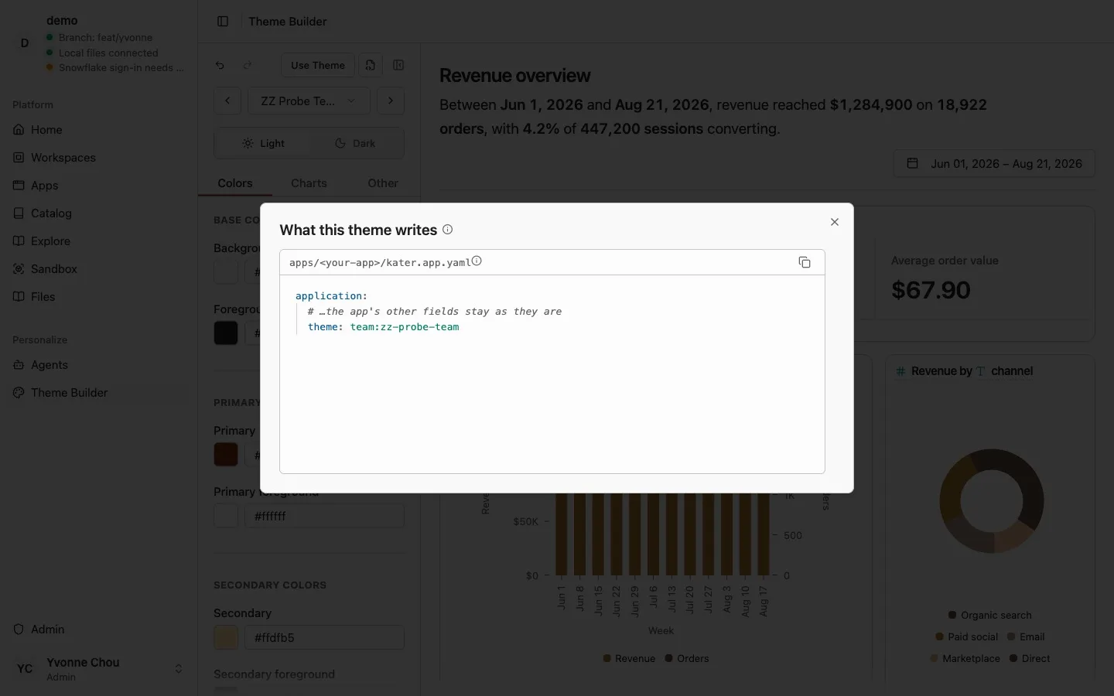Copy the kater.app.yaml snippet
Screen dimensions: 1114x696
(805, 262)
